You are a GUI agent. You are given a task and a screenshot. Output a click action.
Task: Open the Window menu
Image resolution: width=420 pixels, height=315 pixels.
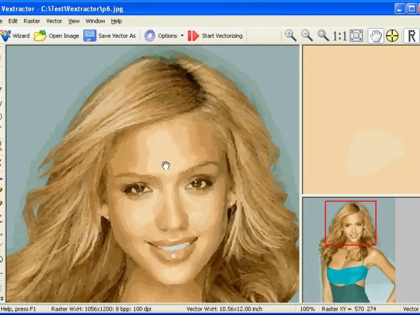pyautogui.click(x=96, y=21)
